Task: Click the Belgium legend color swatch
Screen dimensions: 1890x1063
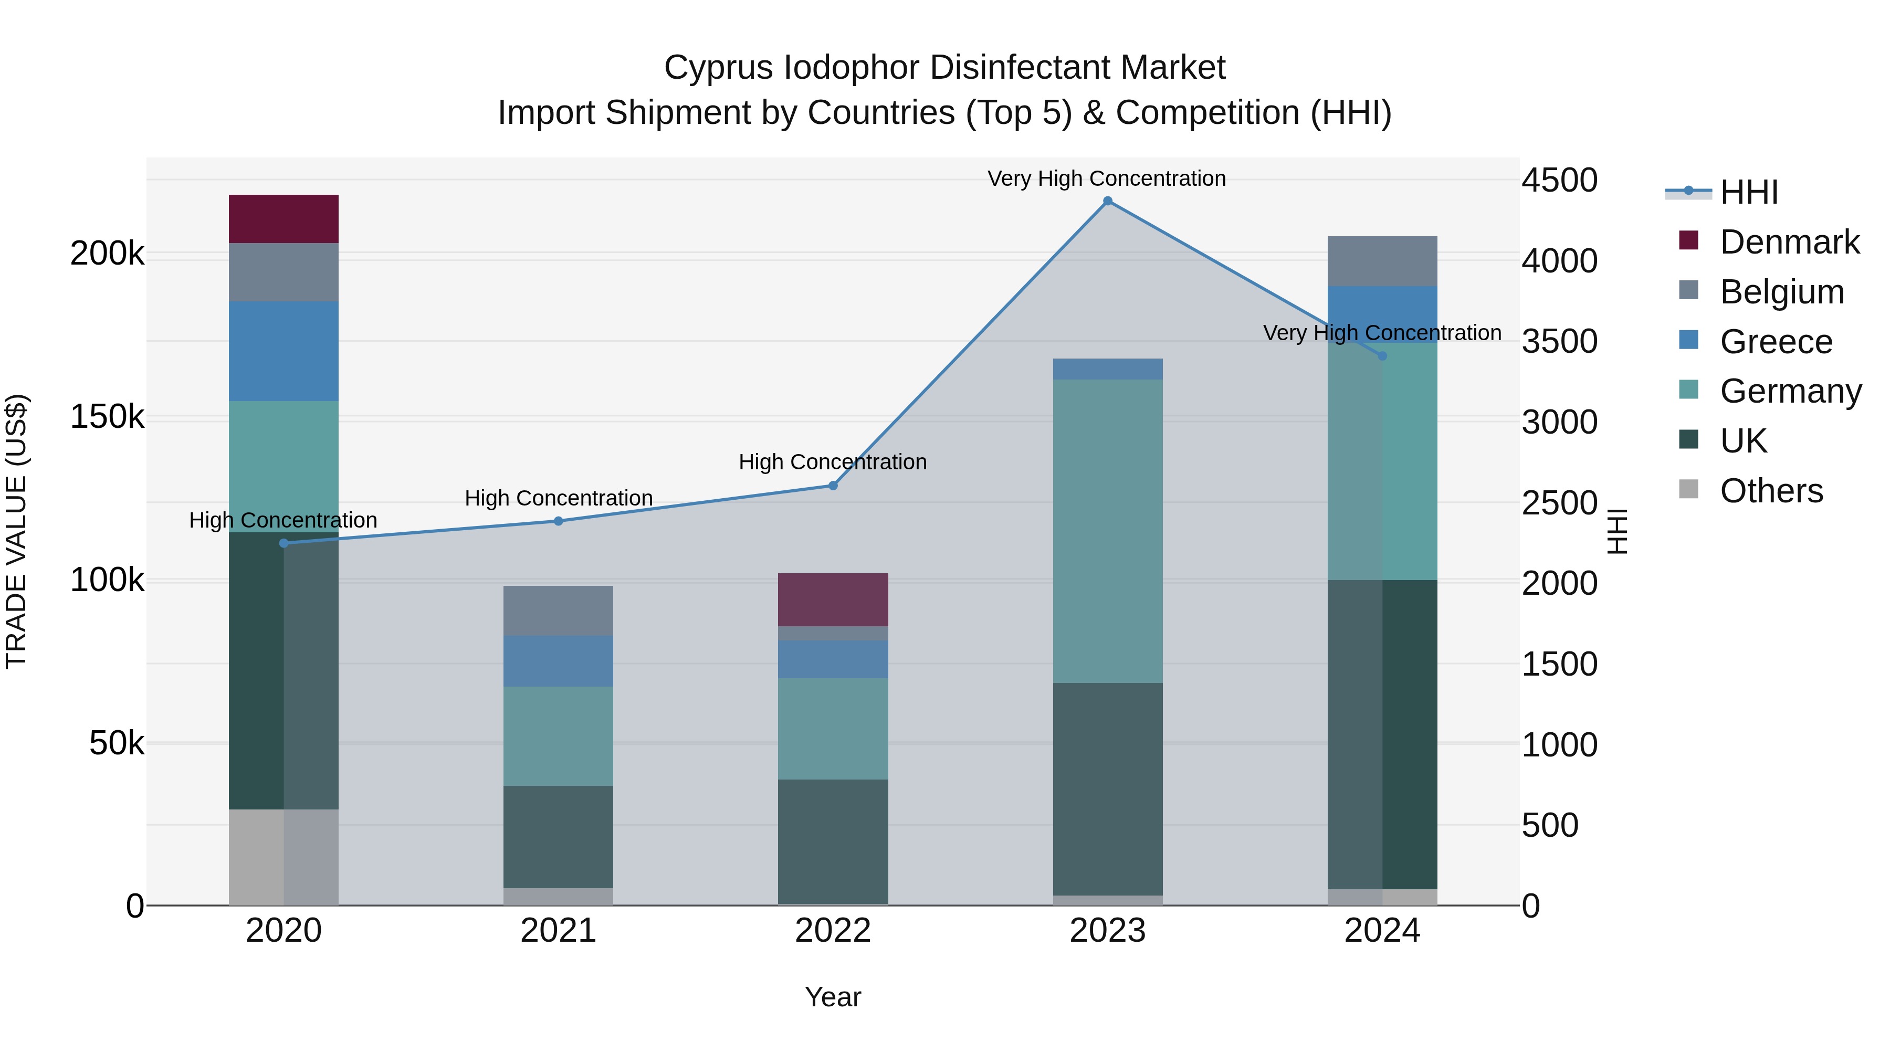Action: point(1688,290)
